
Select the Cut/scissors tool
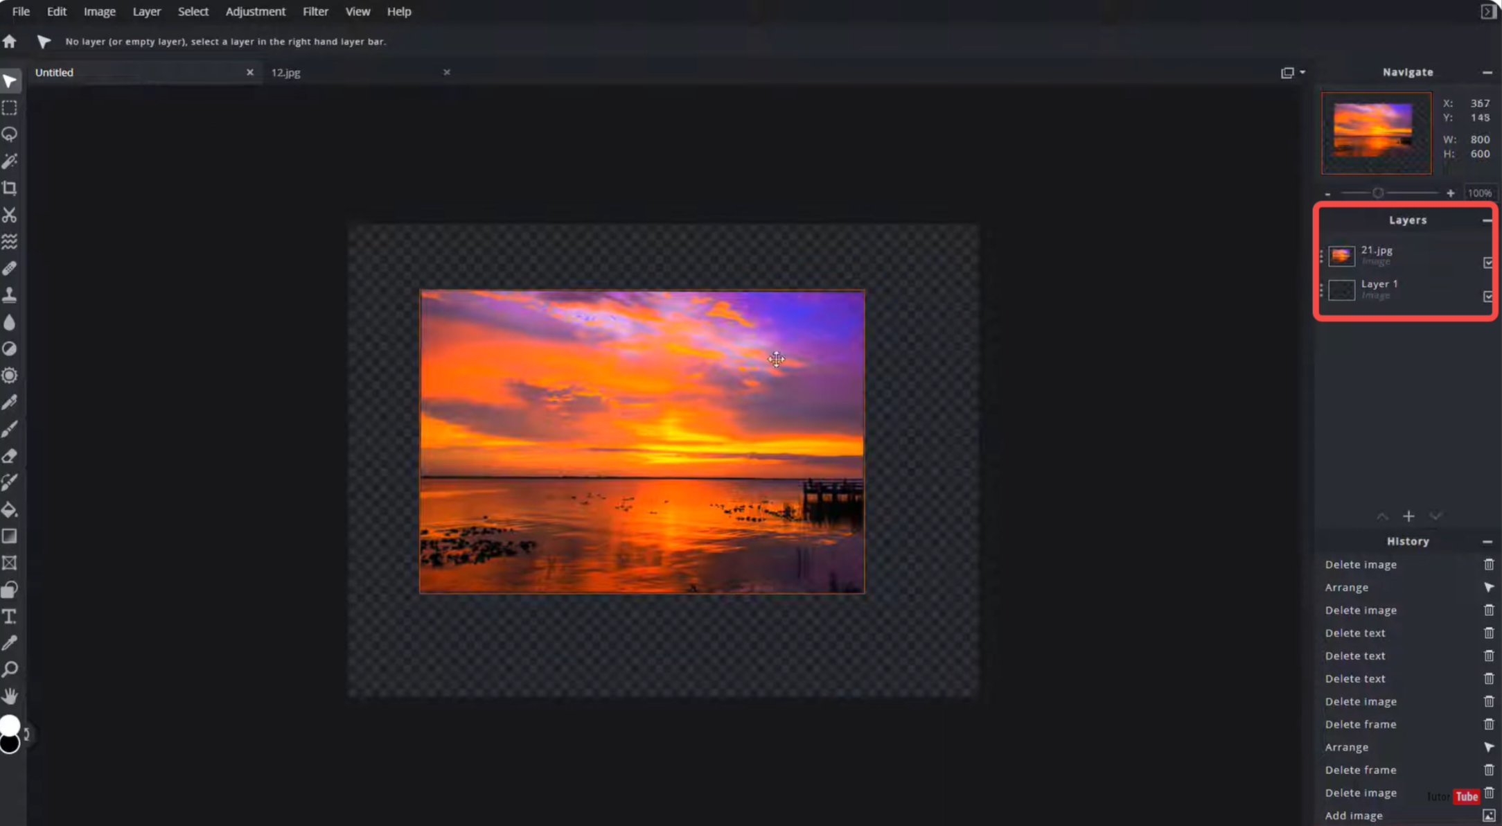[x=10, y=215]
